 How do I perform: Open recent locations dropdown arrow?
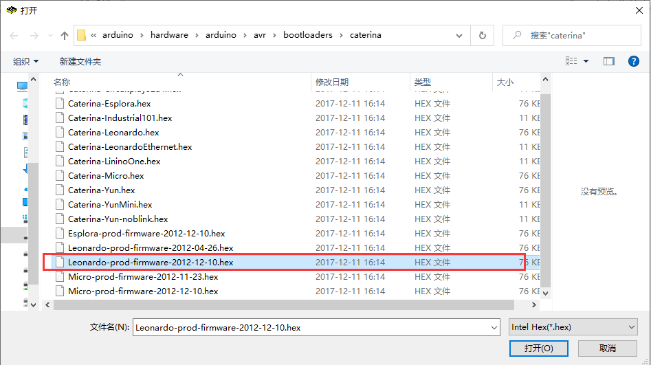tap(50, 36)
